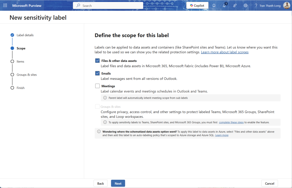Follow the complete these steps link
Viewport: 292px width, 188px height.
[x=231, y=122]
